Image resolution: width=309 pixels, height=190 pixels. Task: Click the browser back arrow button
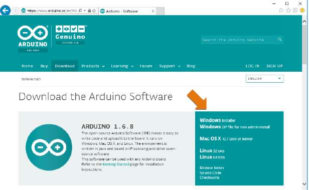(6, 10)
